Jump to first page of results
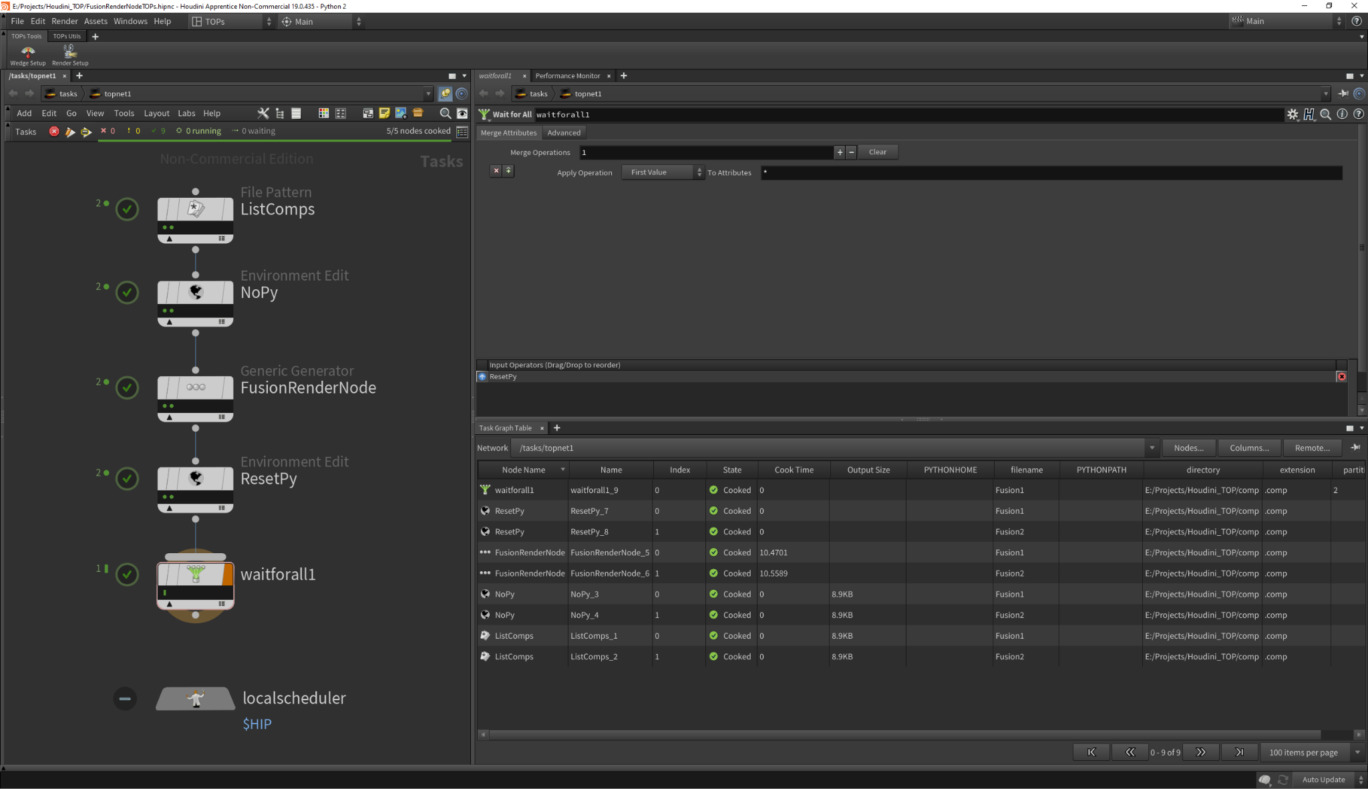 click(x=1091, y=752)
